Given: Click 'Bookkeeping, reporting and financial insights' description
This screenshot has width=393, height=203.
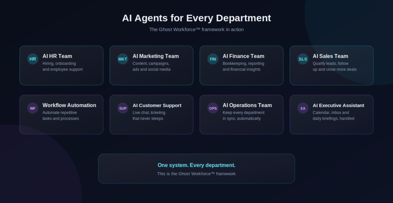Looking at the screenshot, I should (243, 66).
